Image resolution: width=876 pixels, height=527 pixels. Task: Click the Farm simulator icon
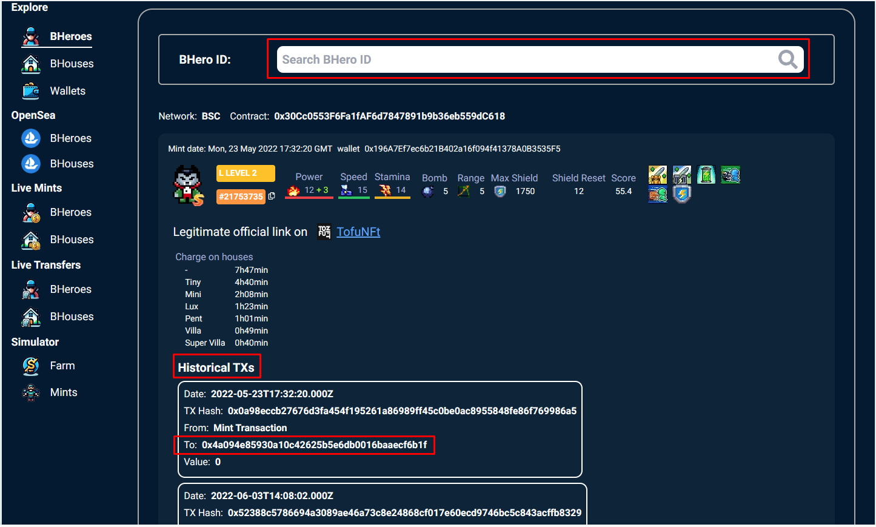31,366
